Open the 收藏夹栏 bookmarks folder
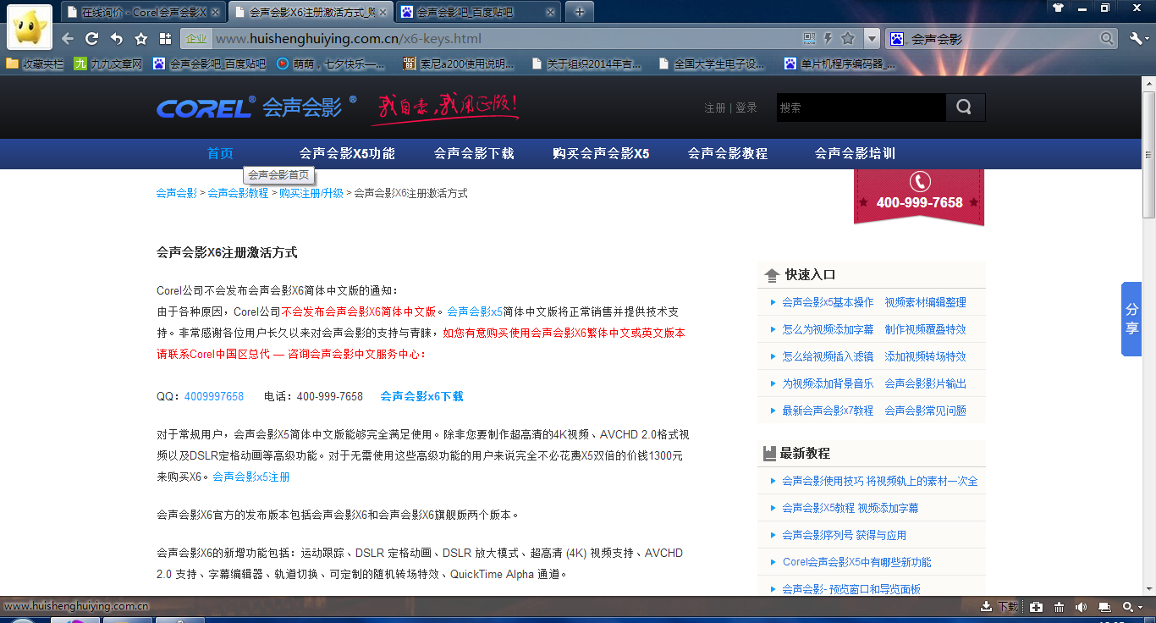The height and width of the screenshot is (623, 1156). coord(35,63)
